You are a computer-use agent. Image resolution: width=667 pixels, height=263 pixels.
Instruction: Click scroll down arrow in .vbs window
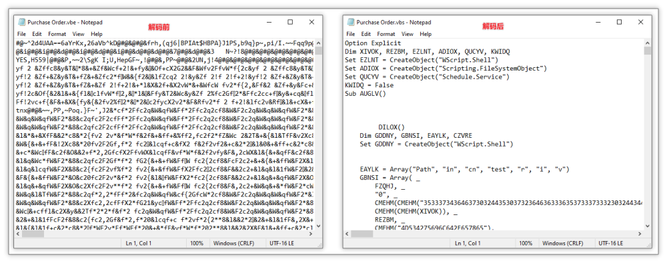[x=648, y=226]
